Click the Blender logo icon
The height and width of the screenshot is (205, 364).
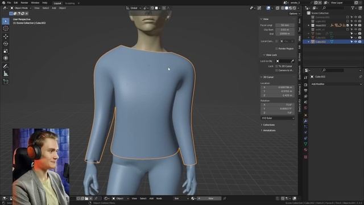[3, 2]
